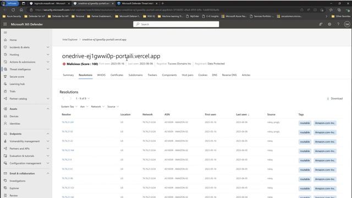Image resolution: width=352 pixels, height=198 pixels.
Task: Open Investigations under Email & collaboration
Action: [x=18, y=181]
